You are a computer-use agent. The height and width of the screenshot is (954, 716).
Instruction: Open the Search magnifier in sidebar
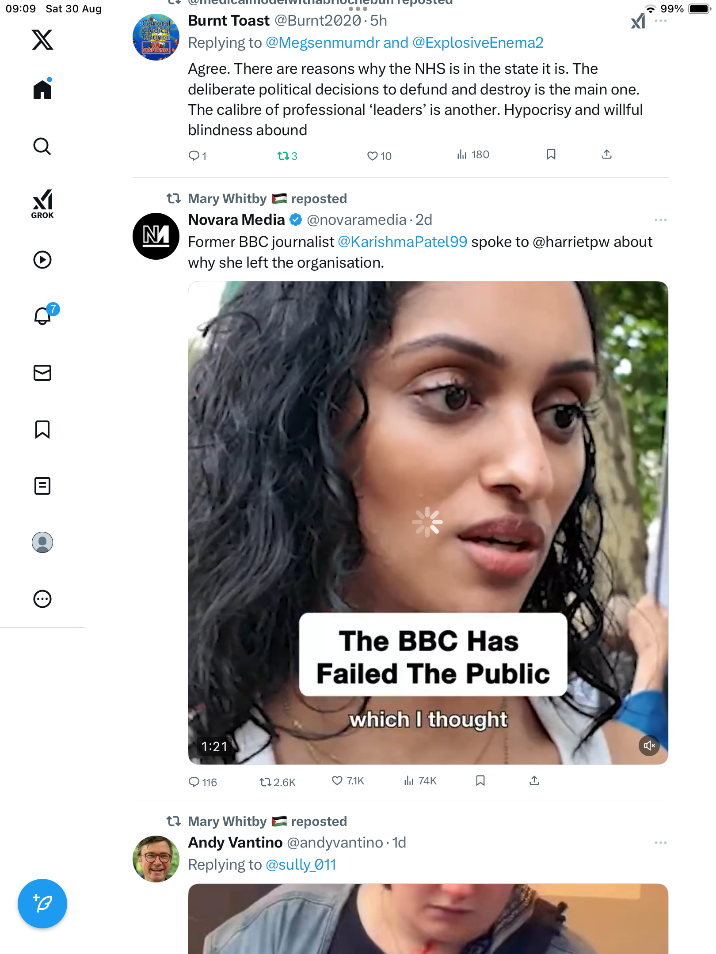pos(42,146)
